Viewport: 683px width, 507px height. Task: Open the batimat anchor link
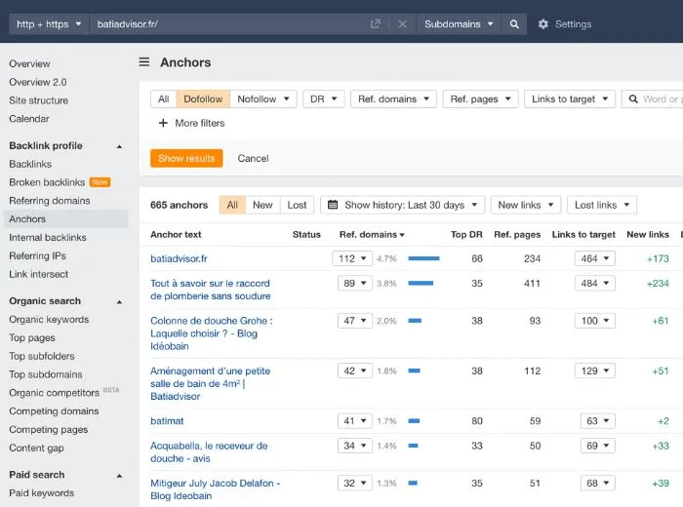(x=167, y=421)
